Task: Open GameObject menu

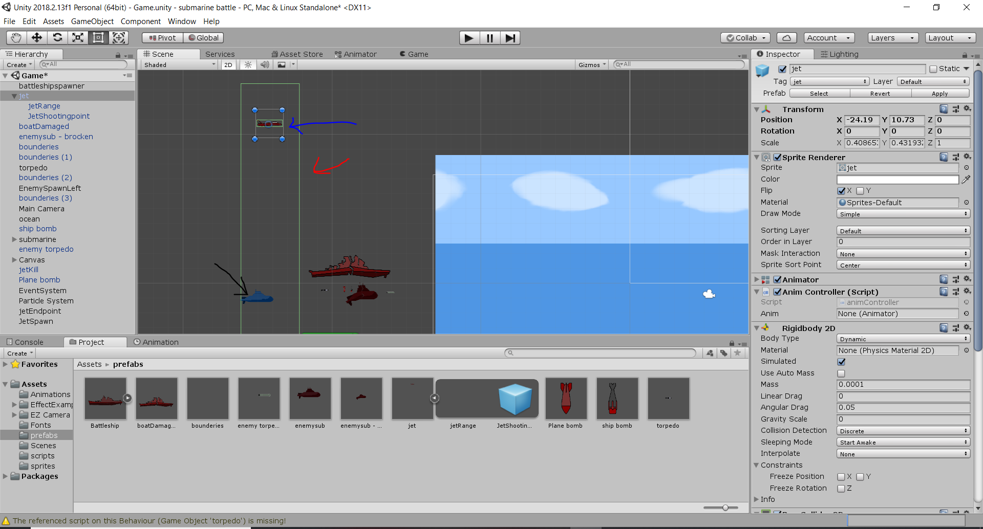Action: pyautogui.click(x=92, y=21)
